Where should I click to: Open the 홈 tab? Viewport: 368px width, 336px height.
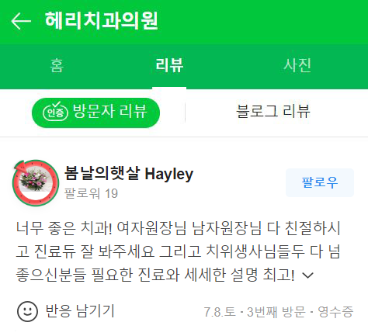(57, 65)
